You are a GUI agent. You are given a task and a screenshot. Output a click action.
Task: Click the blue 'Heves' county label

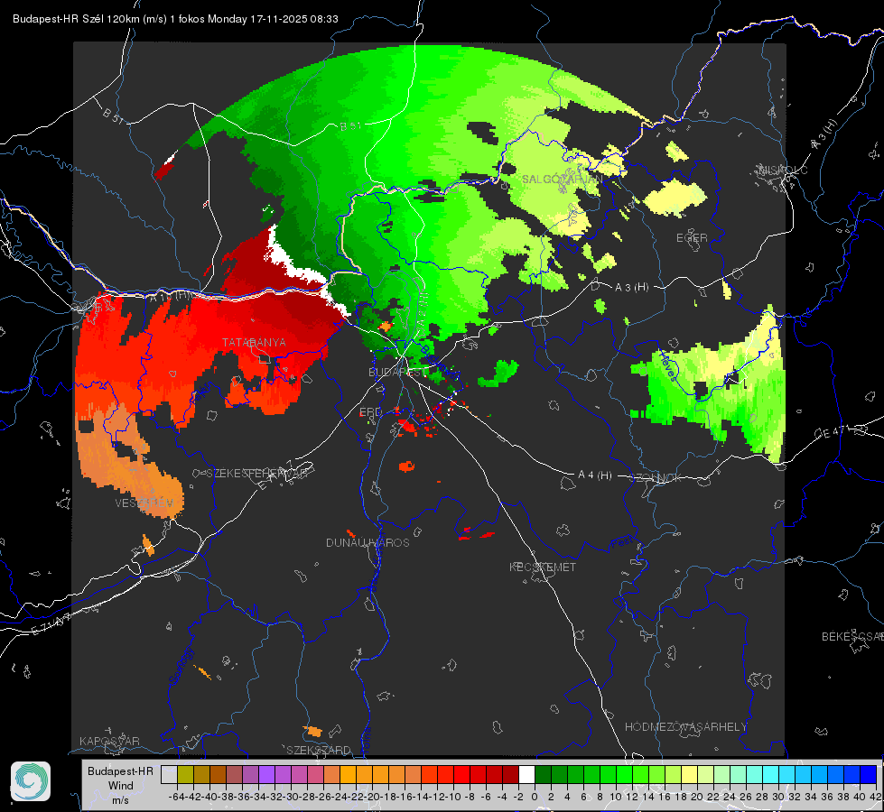[x=667, y=365]
